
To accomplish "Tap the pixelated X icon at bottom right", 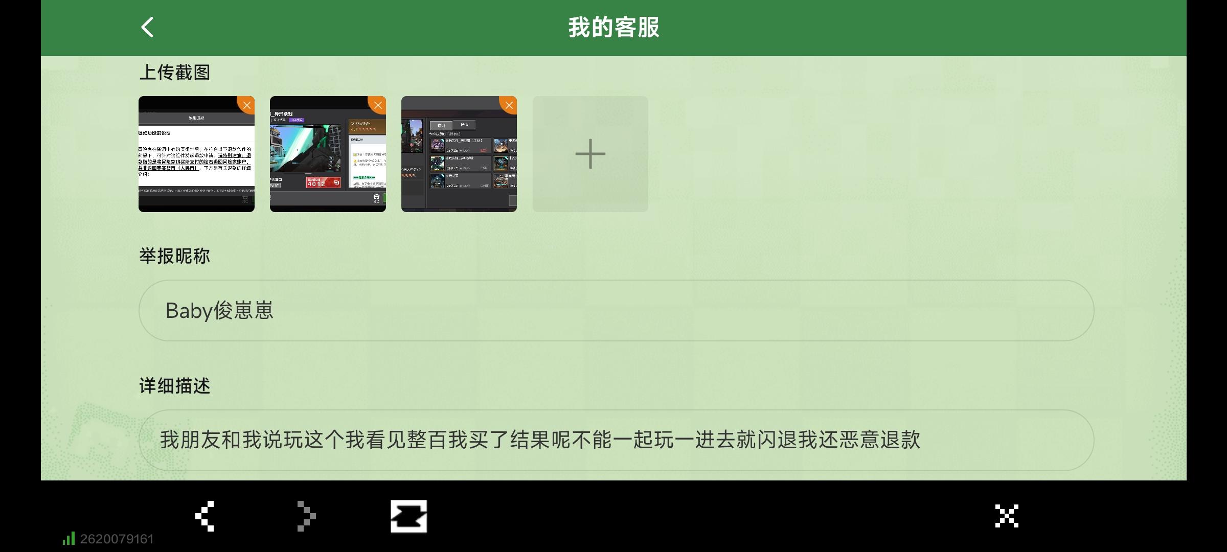I will click(1007, 516).
